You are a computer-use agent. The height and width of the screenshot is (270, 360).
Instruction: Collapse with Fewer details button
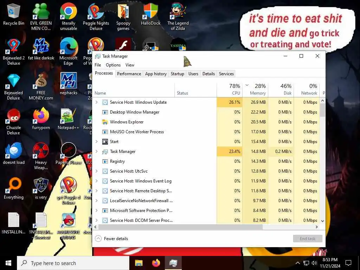[x=111, y=239]
